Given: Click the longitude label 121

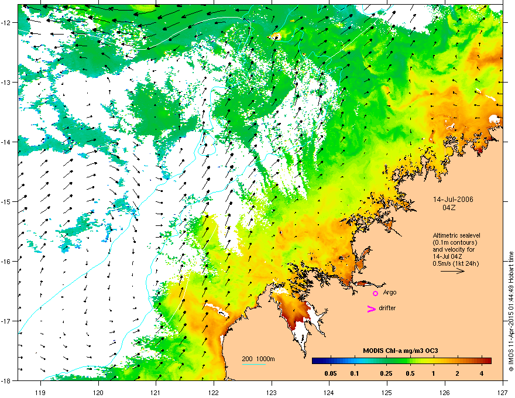Looking at the screenshot, I should (x=156, y=392).
